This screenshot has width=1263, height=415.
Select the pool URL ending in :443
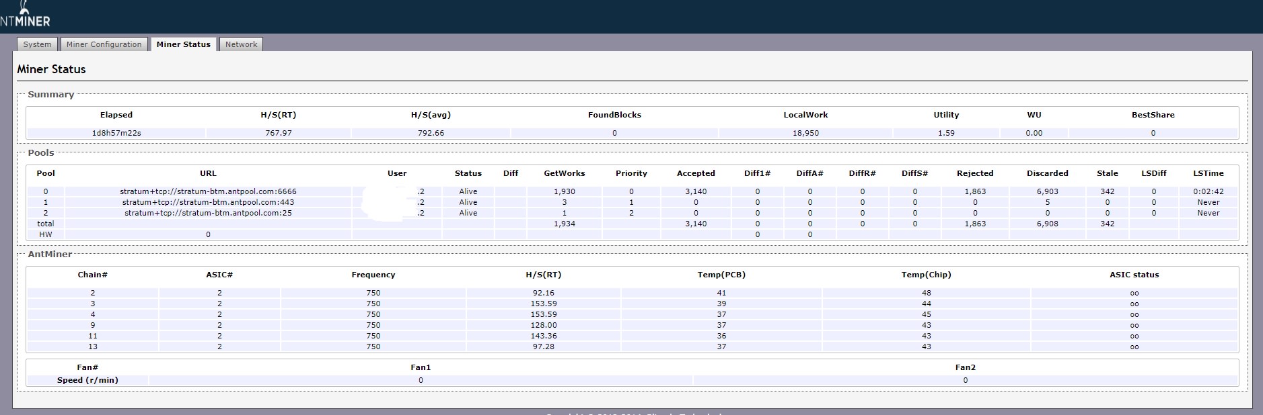click(x=208, y=202)
